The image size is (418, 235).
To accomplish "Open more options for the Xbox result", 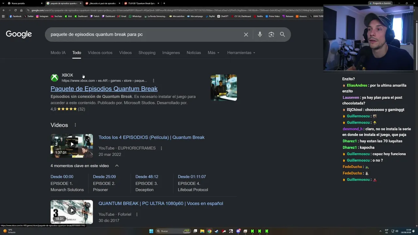I will (153, 81).
